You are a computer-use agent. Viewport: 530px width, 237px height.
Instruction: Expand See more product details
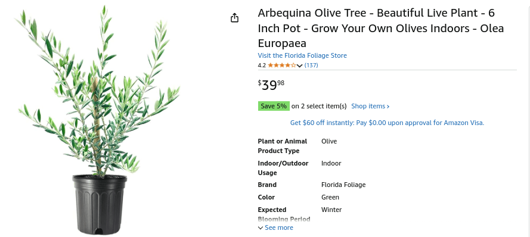point(275,227)
